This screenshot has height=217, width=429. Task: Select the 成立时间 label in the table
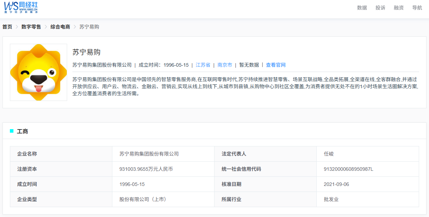point(27,184)
